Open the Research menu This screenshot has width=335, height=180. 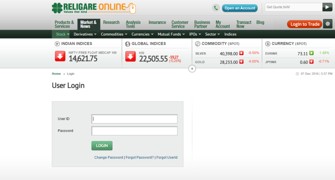pyautogui.click(x=111, y=22)
